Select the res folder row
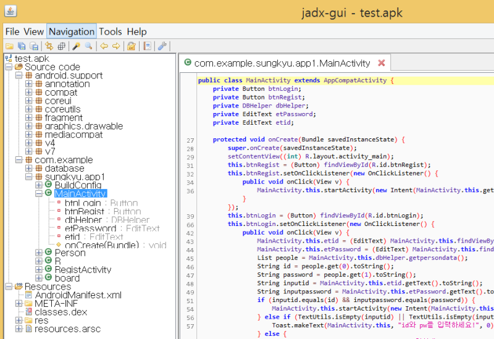Viewport: 494px width, 339px height. click(x=41, y=320)
